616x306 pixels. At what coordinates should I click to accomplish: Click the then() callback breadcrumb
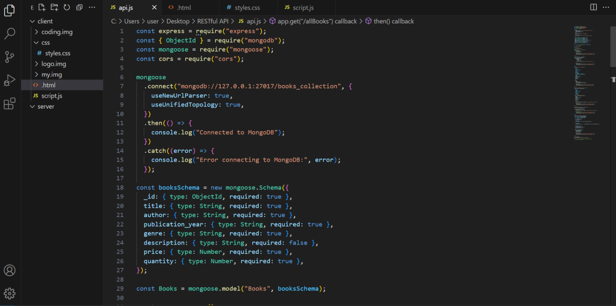[x=390, y=21]
